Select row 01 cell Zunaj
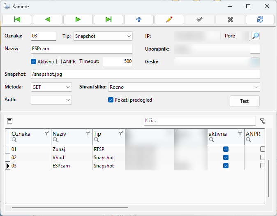 point(72,149)
